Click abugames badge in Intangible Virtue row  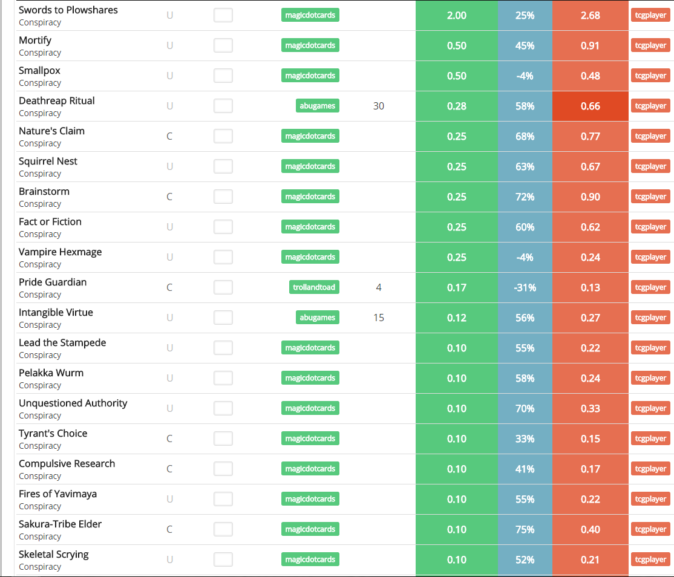317,318
